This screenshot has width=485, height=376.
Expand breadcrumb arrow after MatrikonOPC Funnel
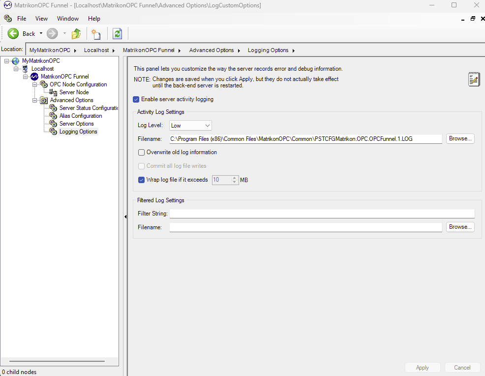point(180,51)
